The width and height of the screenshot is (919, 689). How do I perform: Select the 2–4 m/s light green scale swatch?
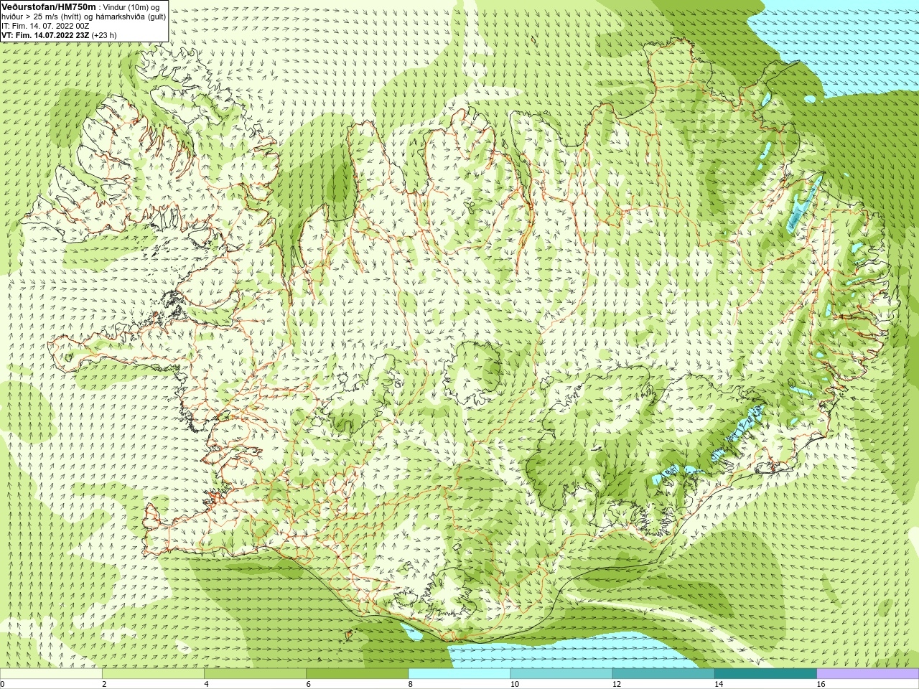pos(153,673)
